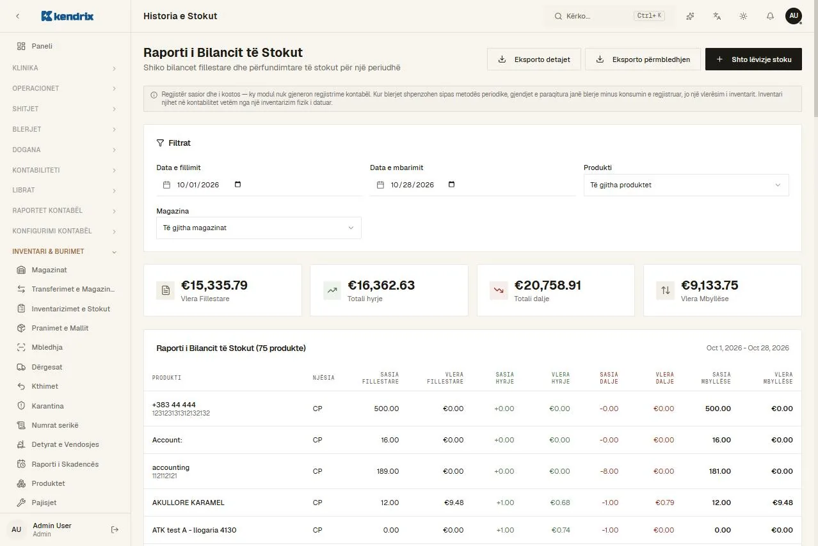Click Eksporto përmbledhjen button
This screenshot has width=818, height=546.
pos(643,59)
